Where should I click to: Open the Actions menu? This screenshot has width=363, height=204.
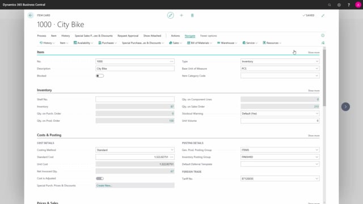point(175,36)
